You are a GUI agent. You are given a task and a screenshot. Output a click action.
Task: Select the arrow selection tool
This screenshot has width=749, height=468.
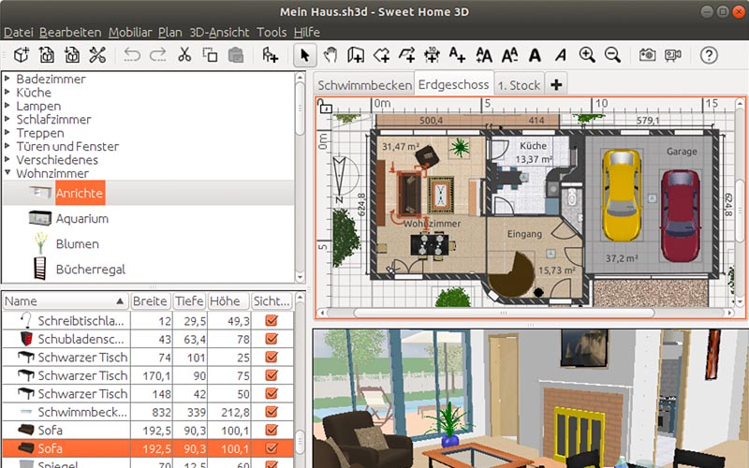tap(305, 55)
